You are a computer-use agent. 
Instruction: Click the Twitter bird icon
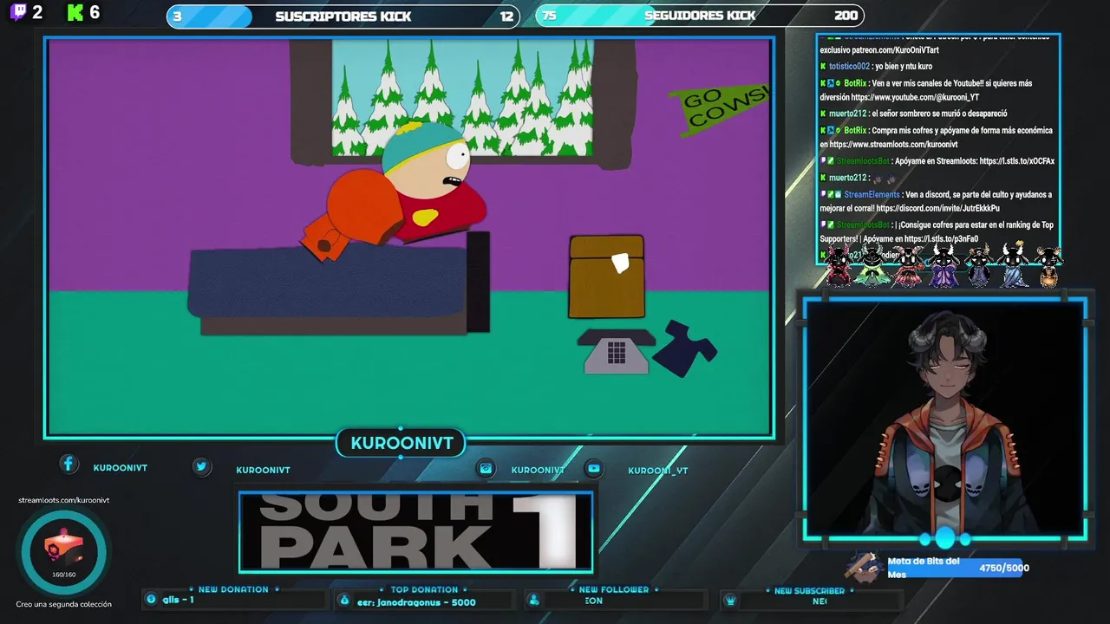(x=201, y=466)
